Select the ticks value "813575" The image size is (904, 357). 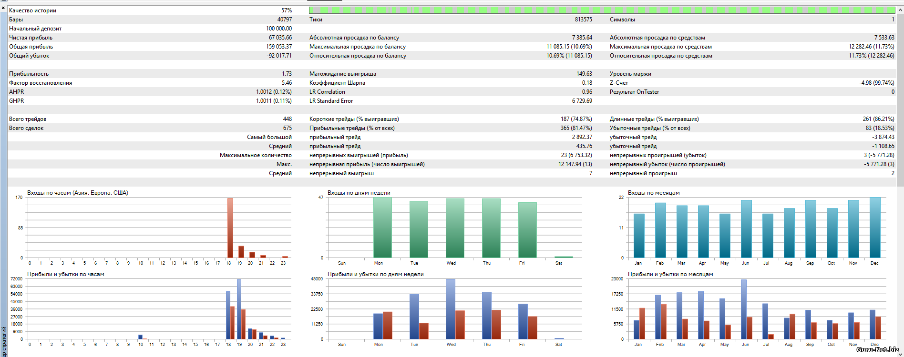pos(583,20)
